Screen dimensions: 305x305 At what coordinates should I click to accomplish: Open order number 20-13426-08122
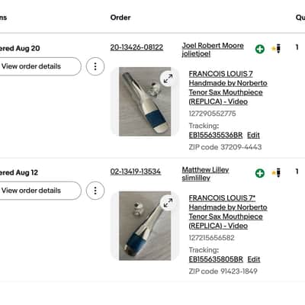[x=136, y=47]
